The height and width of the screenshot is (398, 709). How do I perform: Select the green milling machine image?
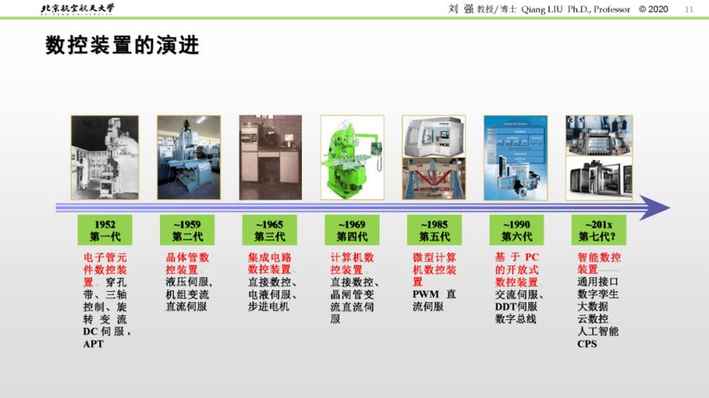(351, 157)
